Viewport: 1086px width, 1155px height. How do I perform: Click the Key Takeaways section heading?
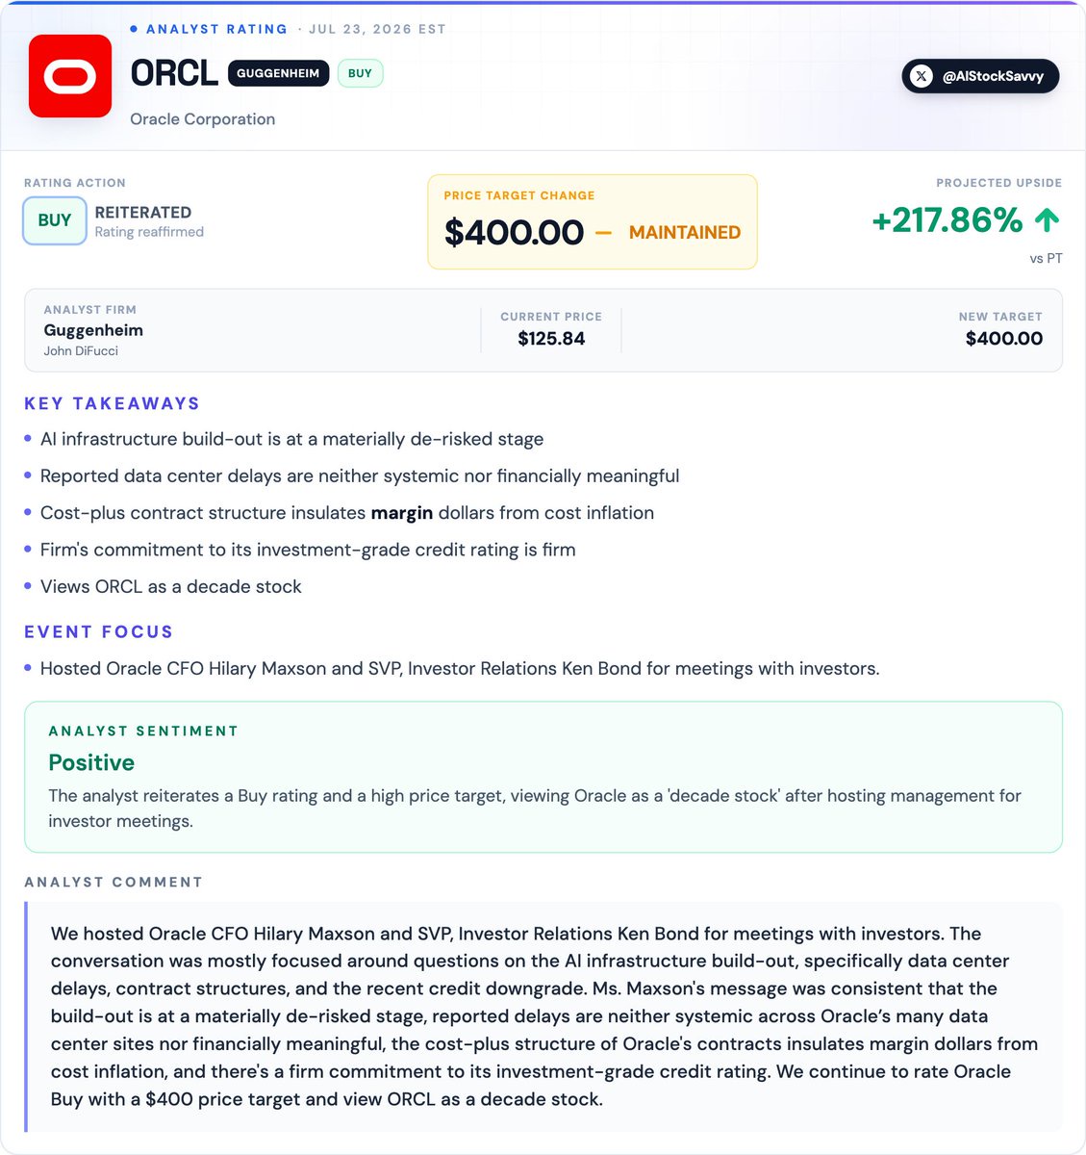tap(113, 403)
